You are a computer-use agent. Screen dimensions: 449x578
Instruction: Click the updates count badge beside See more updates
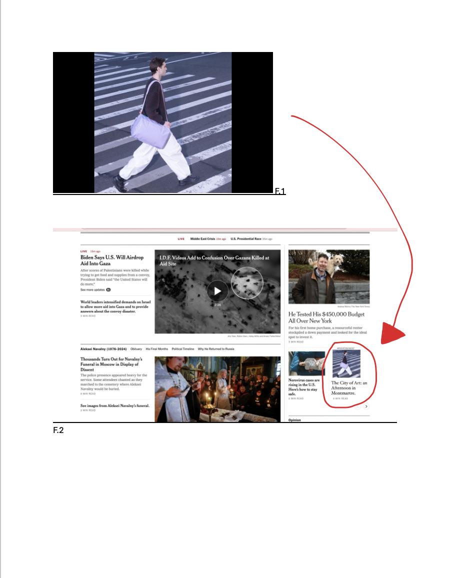[x=108, y=289]
